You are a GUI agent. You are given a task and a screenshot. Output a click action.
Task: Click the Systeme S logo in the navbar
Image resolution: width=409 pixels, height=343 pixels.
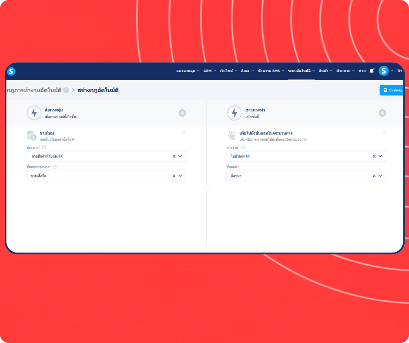(11, 71)
